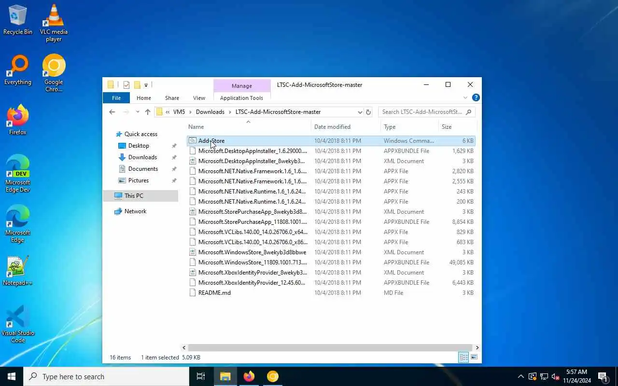Viewport: 618px width, 386px height.
Task: Switch to the large icons view layout
Action: click(x=474, y=358)
